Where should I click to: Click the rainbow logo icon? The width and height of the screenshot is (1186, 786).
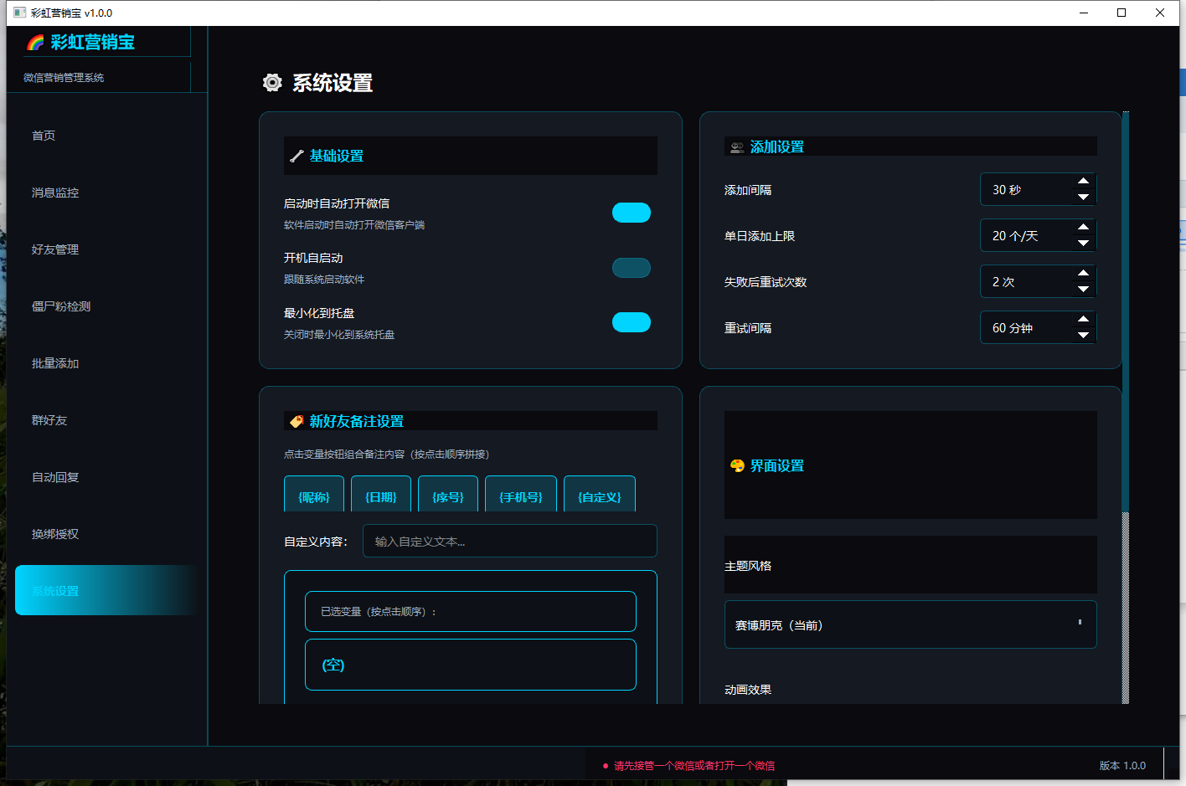(x=35, y=43)
